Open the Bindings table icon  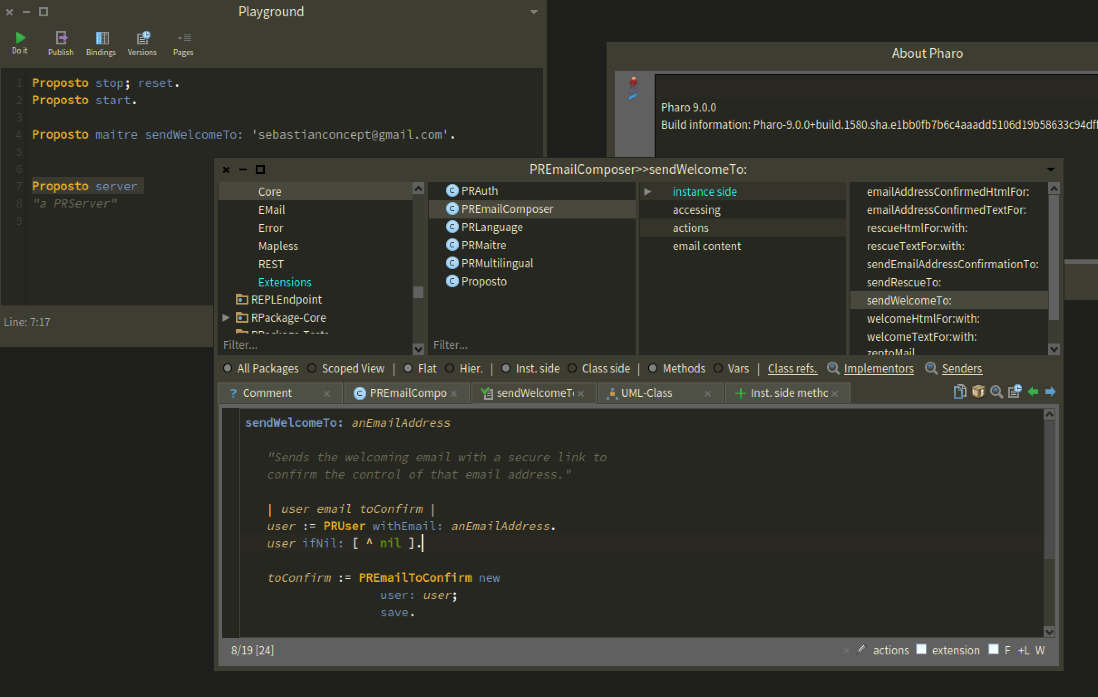click(101, 38)
